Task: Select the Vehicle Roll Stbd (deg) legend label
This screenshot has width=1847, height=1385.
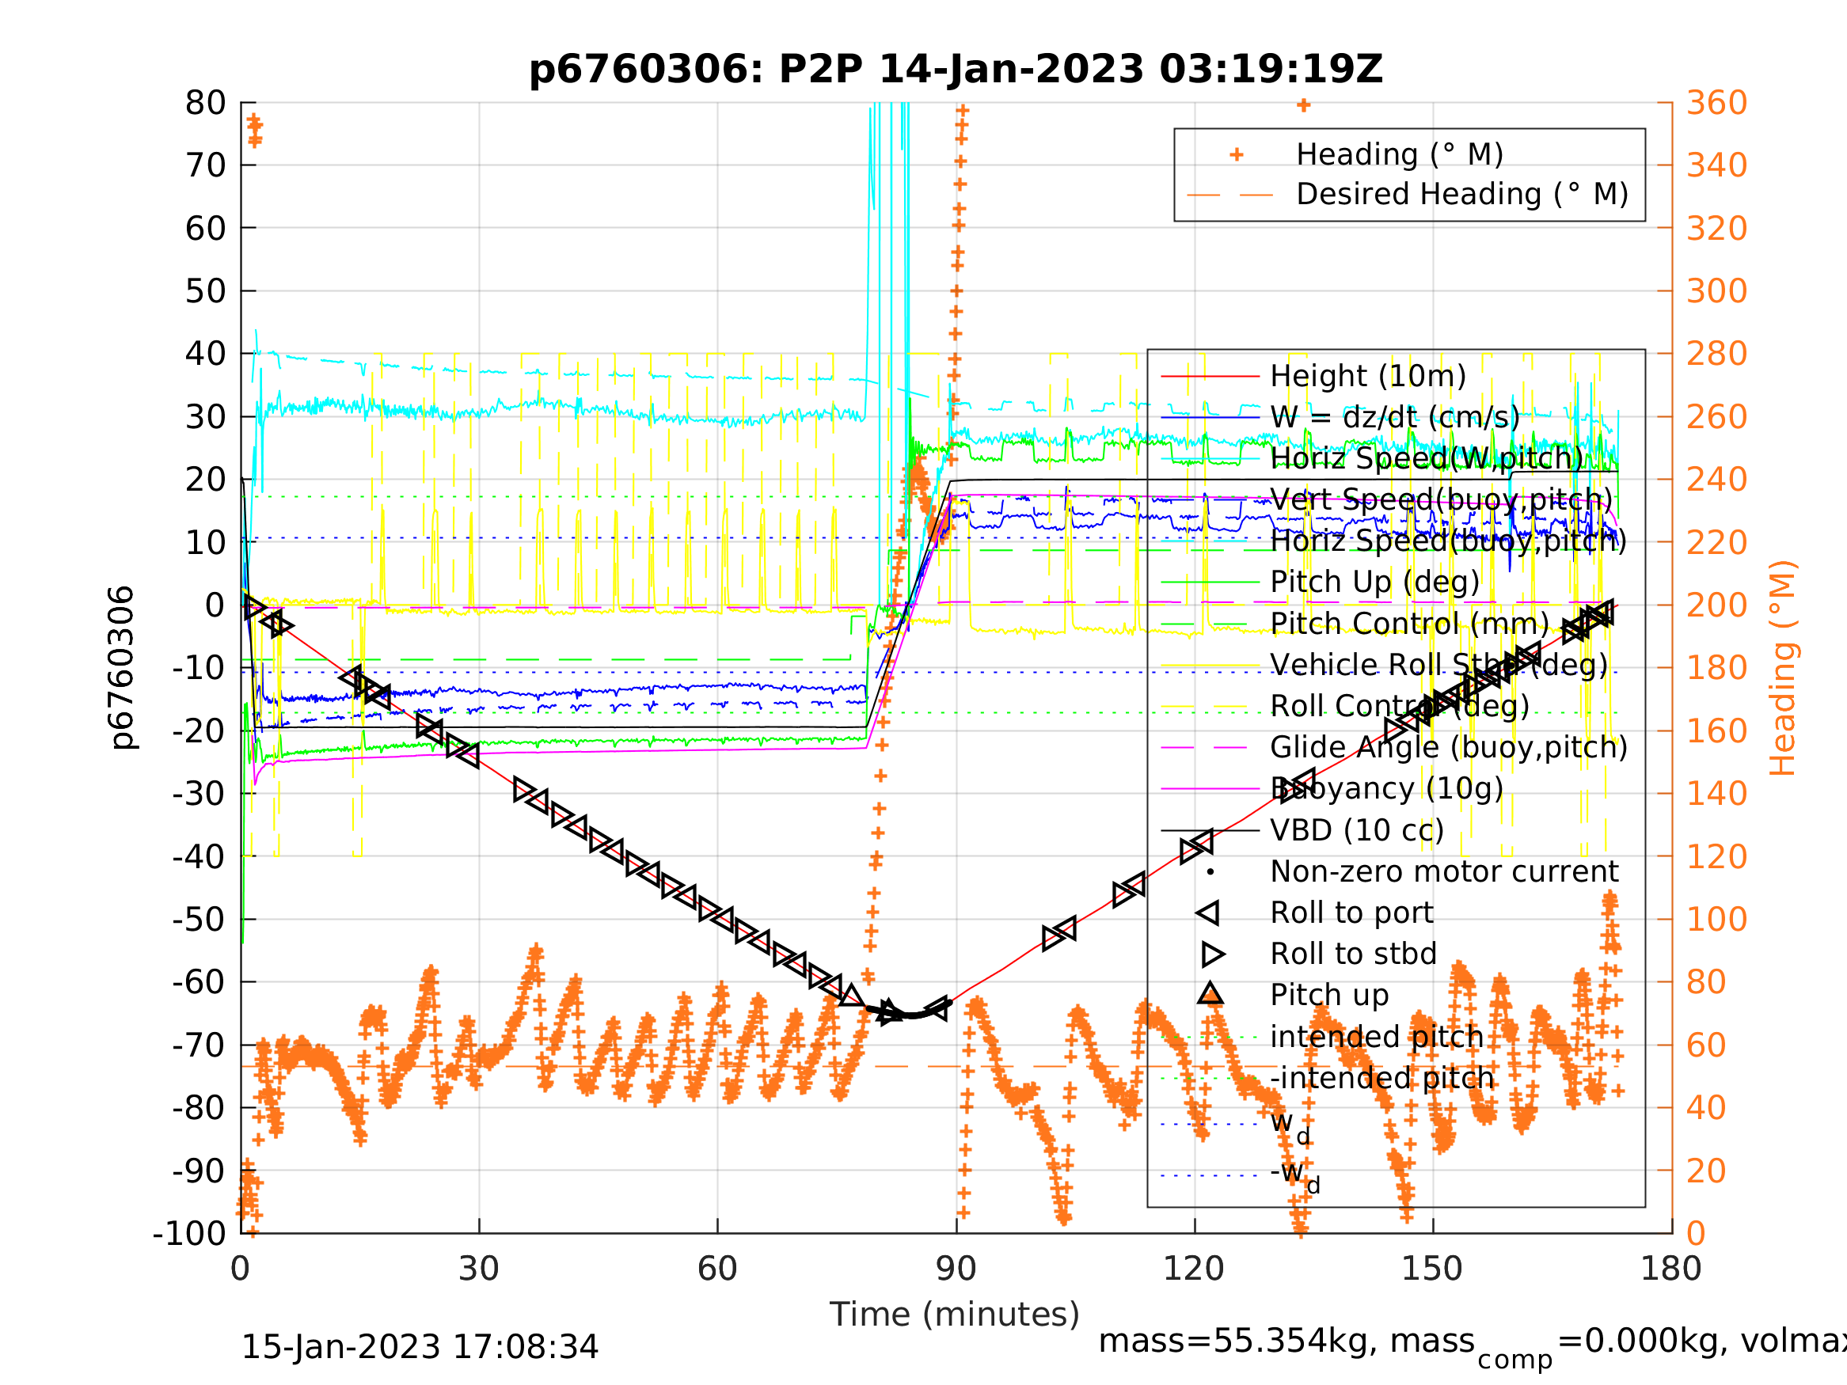Action: coord(1439,665)
